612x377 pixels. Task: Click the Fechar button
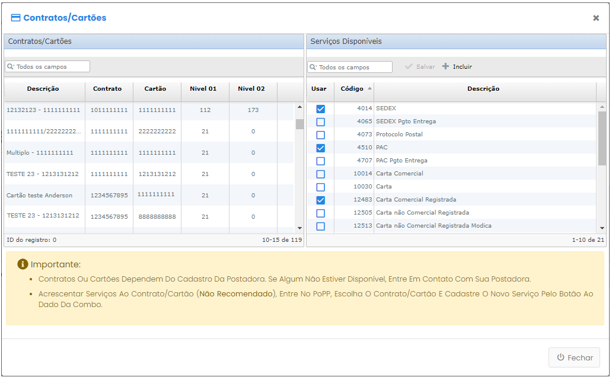(574, 357)
